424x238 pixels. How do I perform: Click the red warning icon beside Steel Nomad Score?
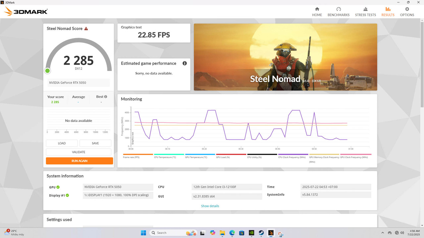(86, 29)
